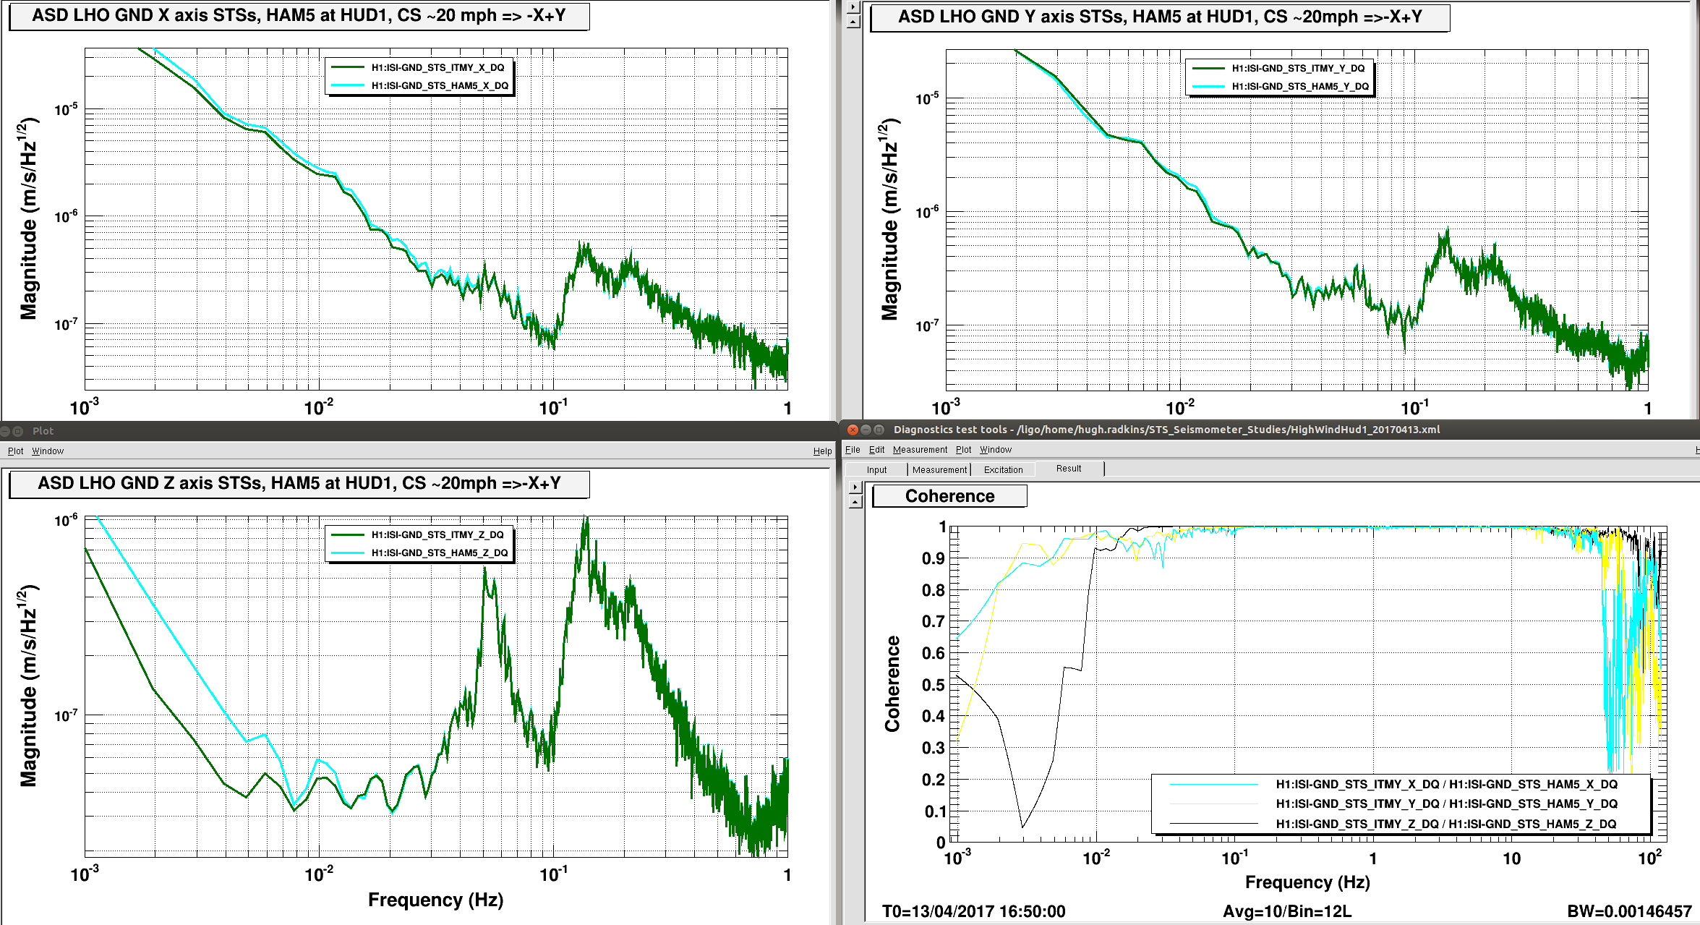Close the Diagnostics test tools window
The width and height of the screenshot is (1700, 925).
(x=853, y=430)
